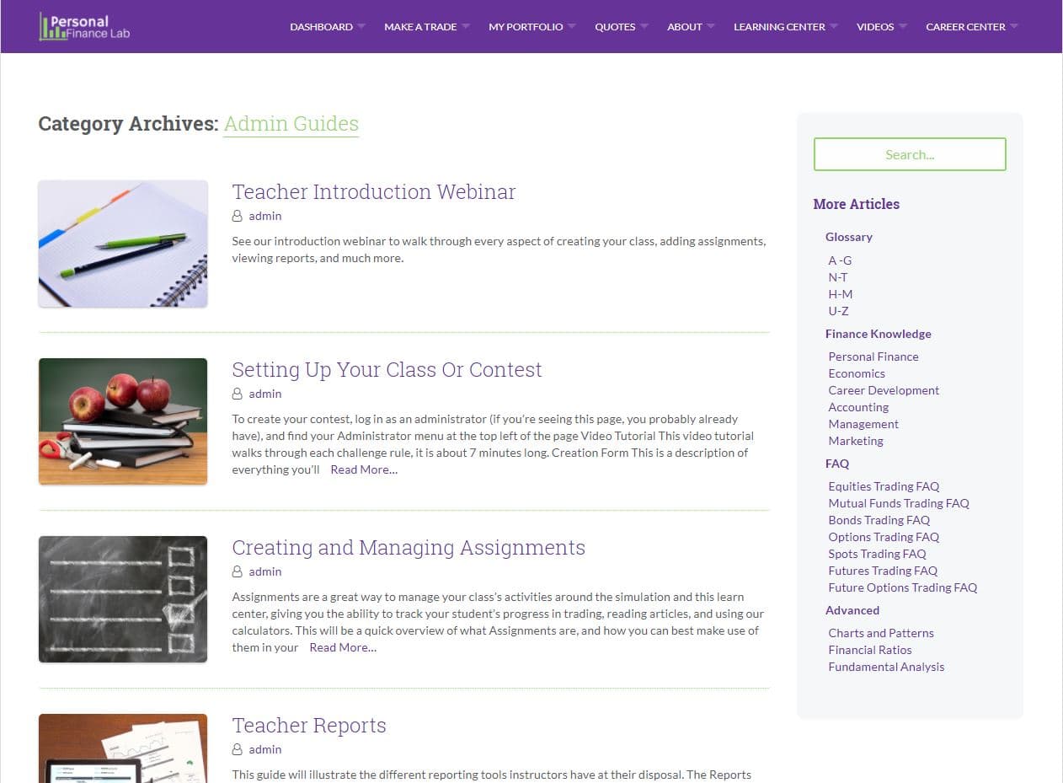1063x783 pixels.
Task: Open the Accounting sidebar link
Action: point(858,407)
